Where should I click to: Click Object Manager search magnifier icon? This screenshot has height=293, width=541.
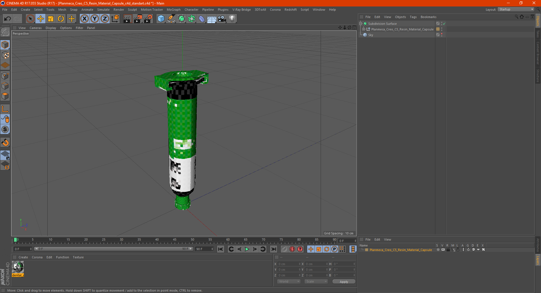[516, 17]
